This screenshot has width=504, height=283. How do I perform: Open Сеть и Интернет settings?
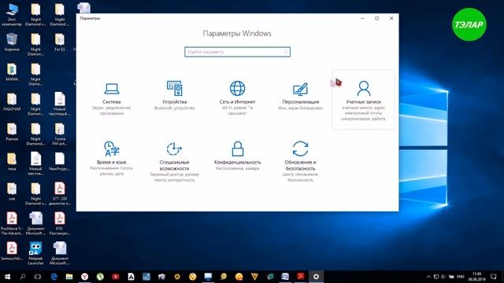tap(237, 97)
